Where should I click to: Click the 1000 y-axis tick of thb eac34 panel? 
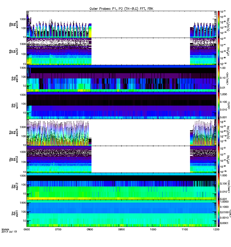click(x=23, y=19)
